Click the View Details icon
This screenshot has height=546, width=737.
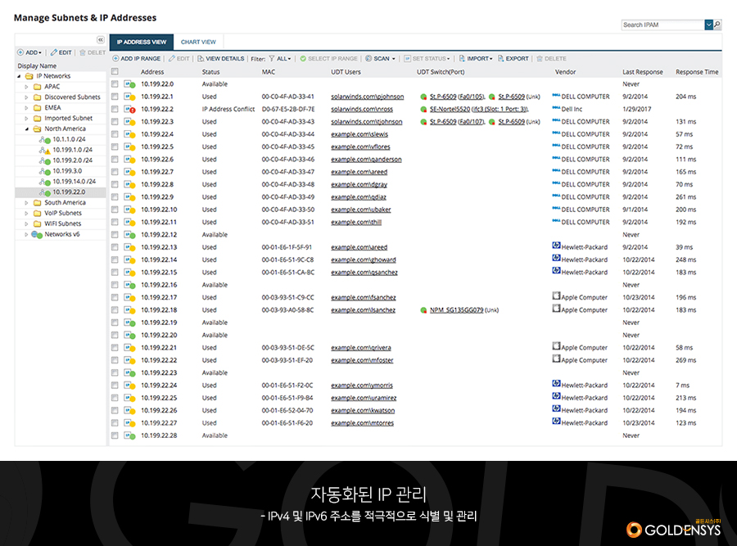[x=201, y=59]
